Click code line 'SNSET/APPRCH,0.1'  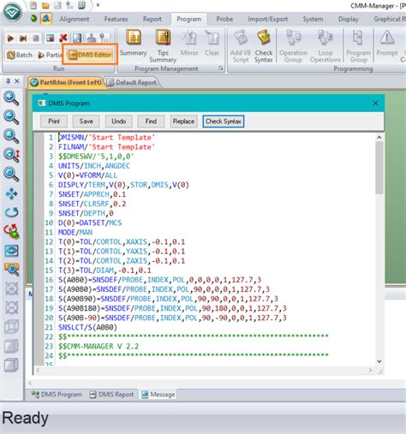click(x=92, y=194)
